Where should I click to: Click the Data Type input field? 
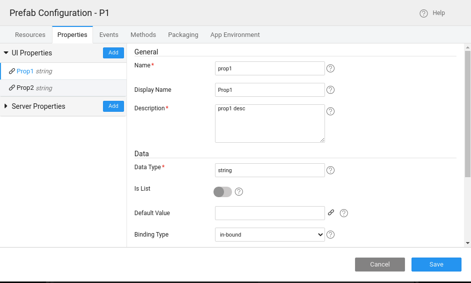pos(270,170)
